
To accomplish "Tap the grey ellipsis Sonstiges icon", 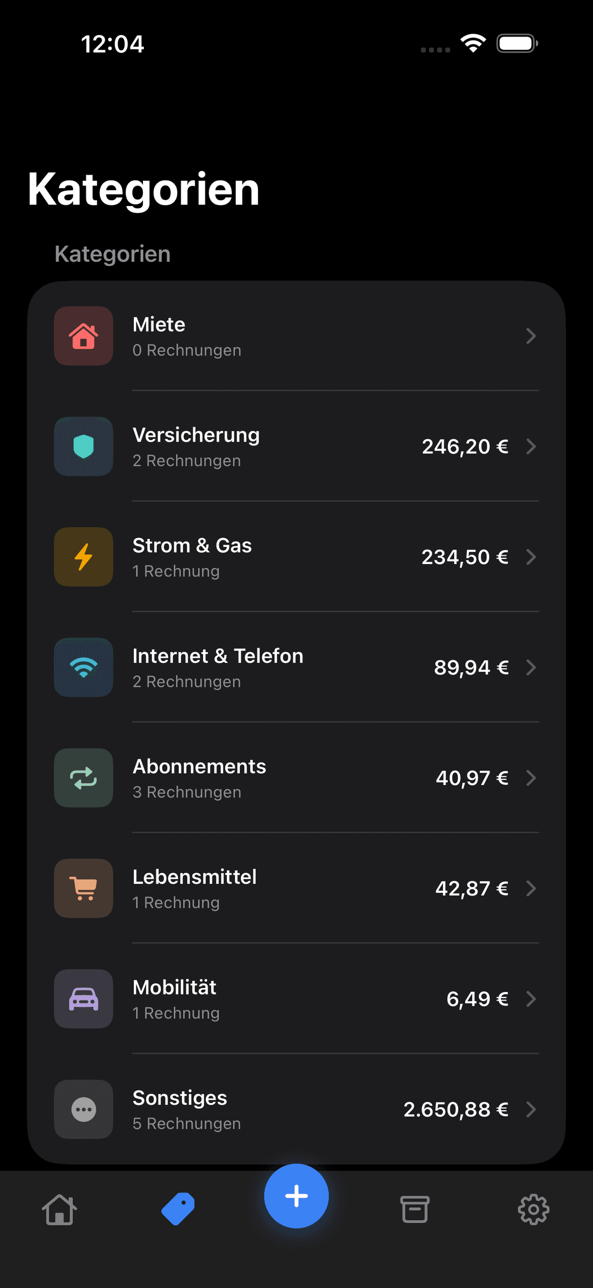I will [84, 1110].
